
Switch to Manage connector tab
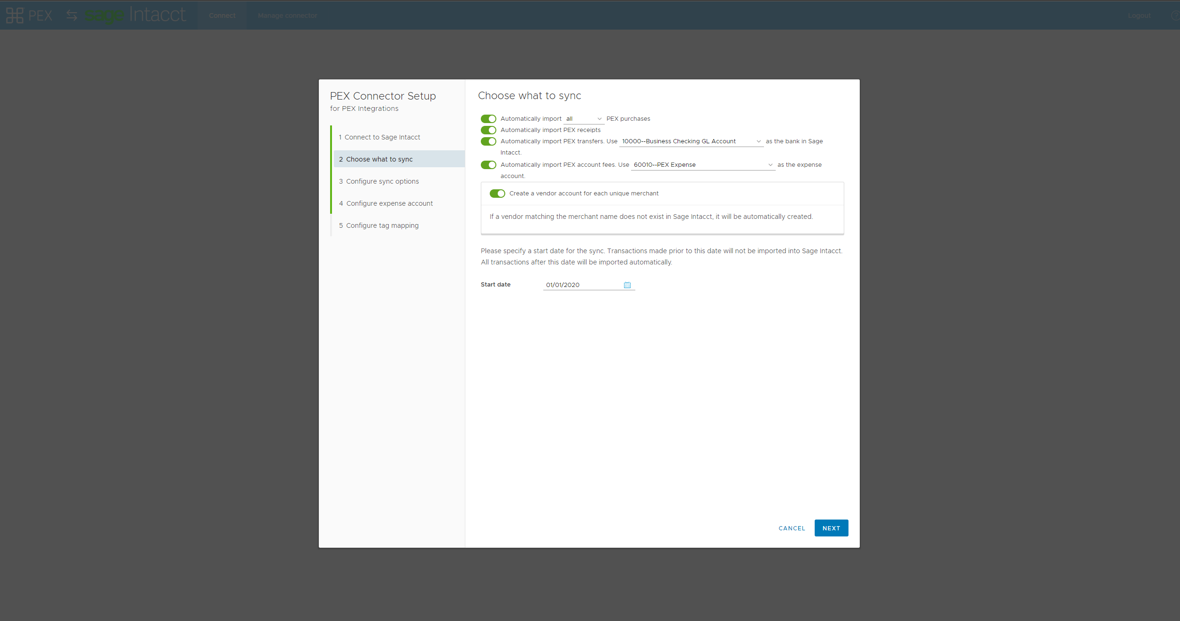pos(287,16)
